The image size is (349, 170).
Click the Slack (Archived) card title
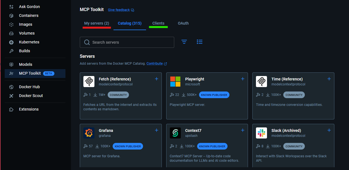point(286,130)
